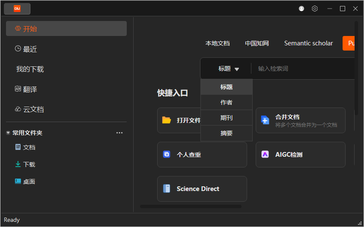Minimize the CAJ window
364x227 pixels.
pyautogui.click(x=329, y=9)
